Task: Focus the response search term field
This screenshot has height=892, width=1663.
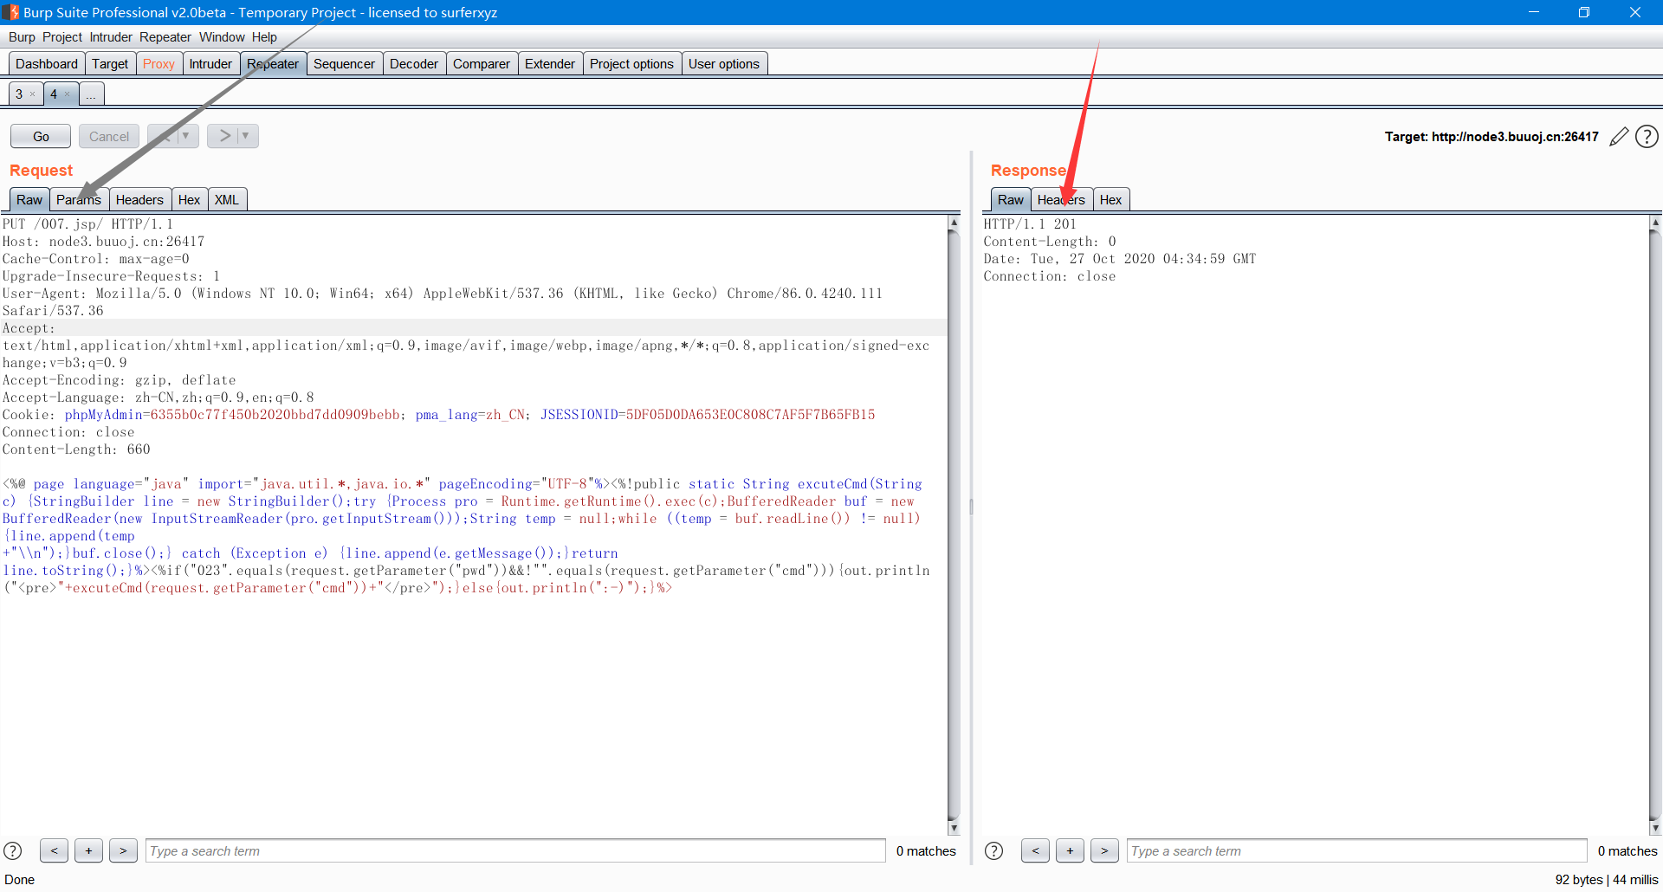Action: tap(1356, 850)
